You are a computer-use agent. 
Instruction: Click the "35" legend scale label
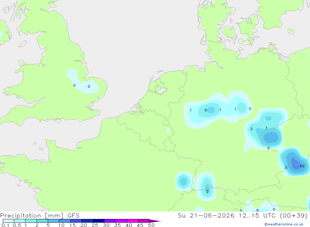click(117, 225)
